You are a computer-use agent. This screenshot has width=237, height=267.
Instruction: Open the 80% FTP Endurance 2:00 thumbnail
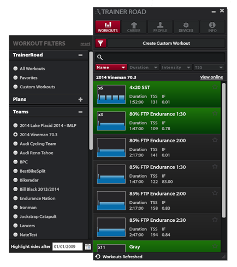pos(111,148)
